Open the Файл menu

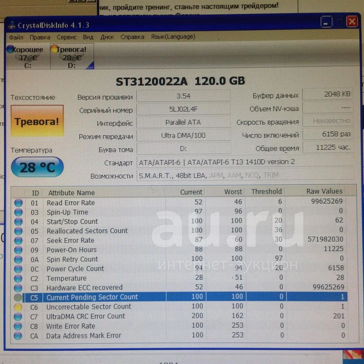point(16,37)
